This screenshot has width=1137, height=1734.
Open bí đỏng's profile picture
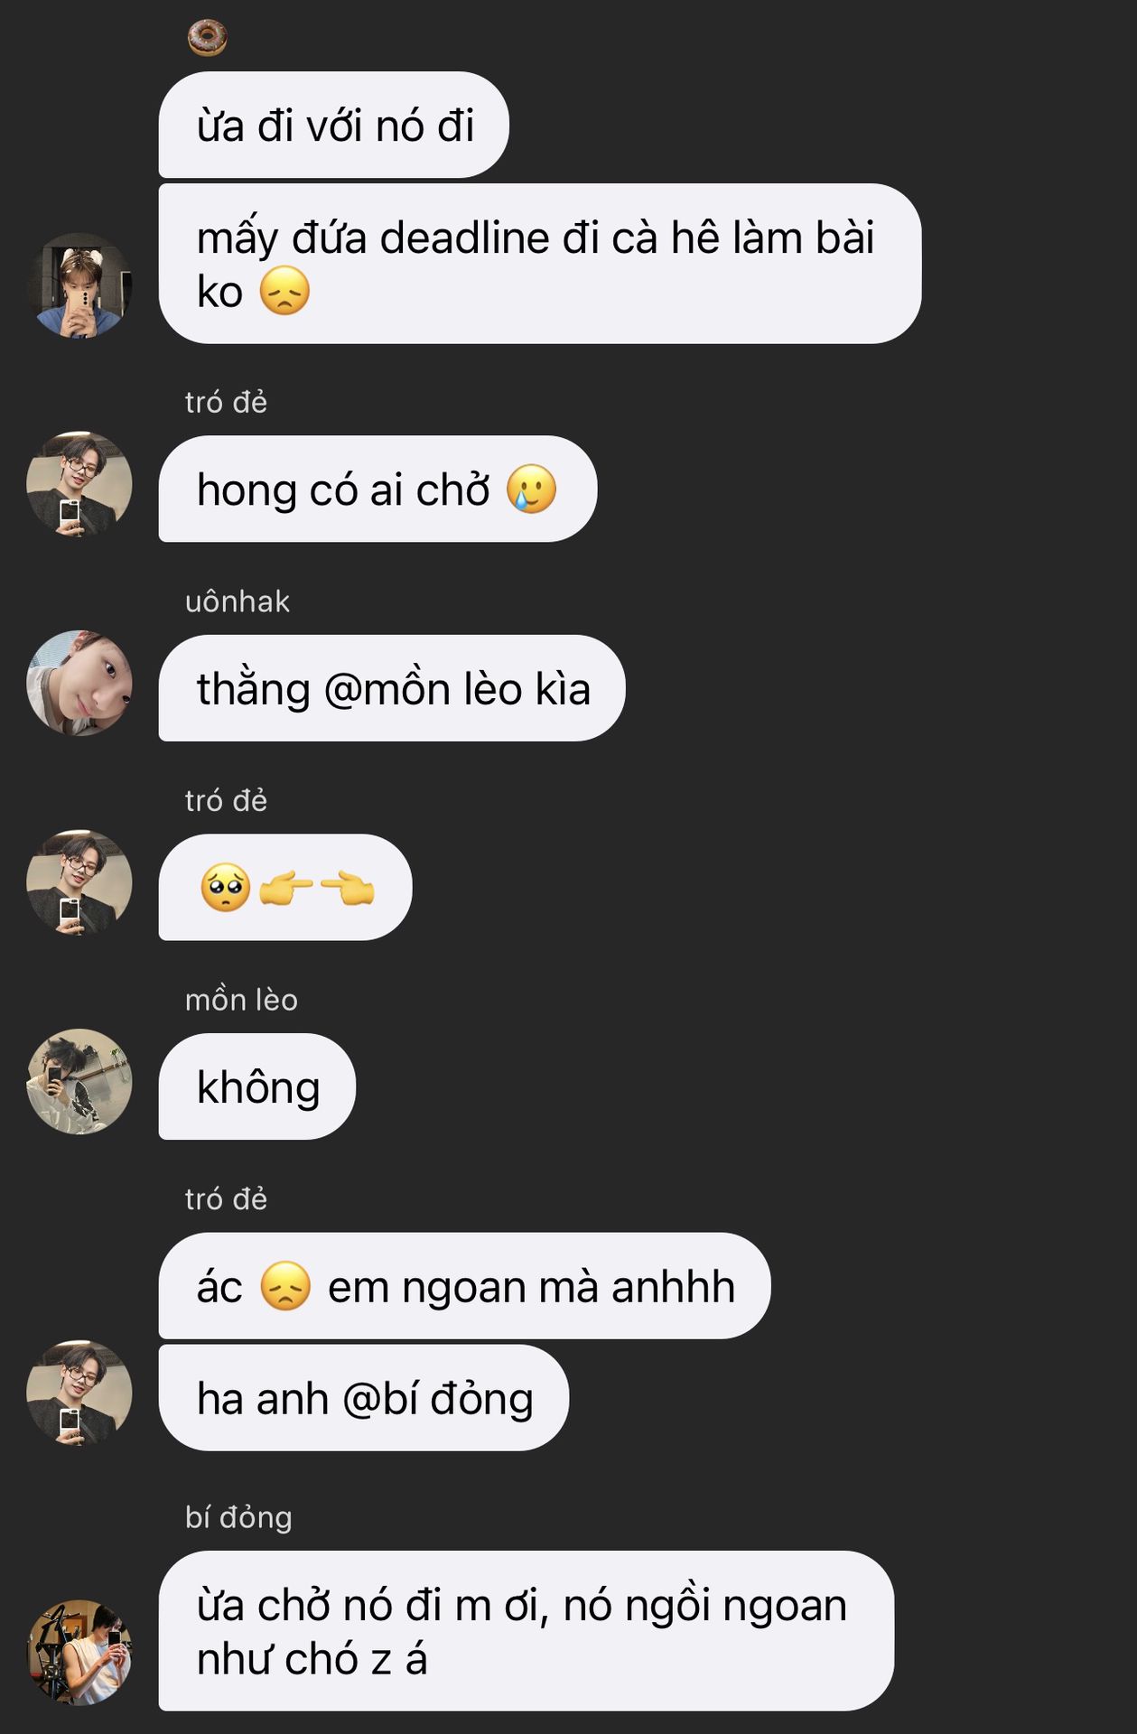pyautogui.click(x=79, y=1653)
